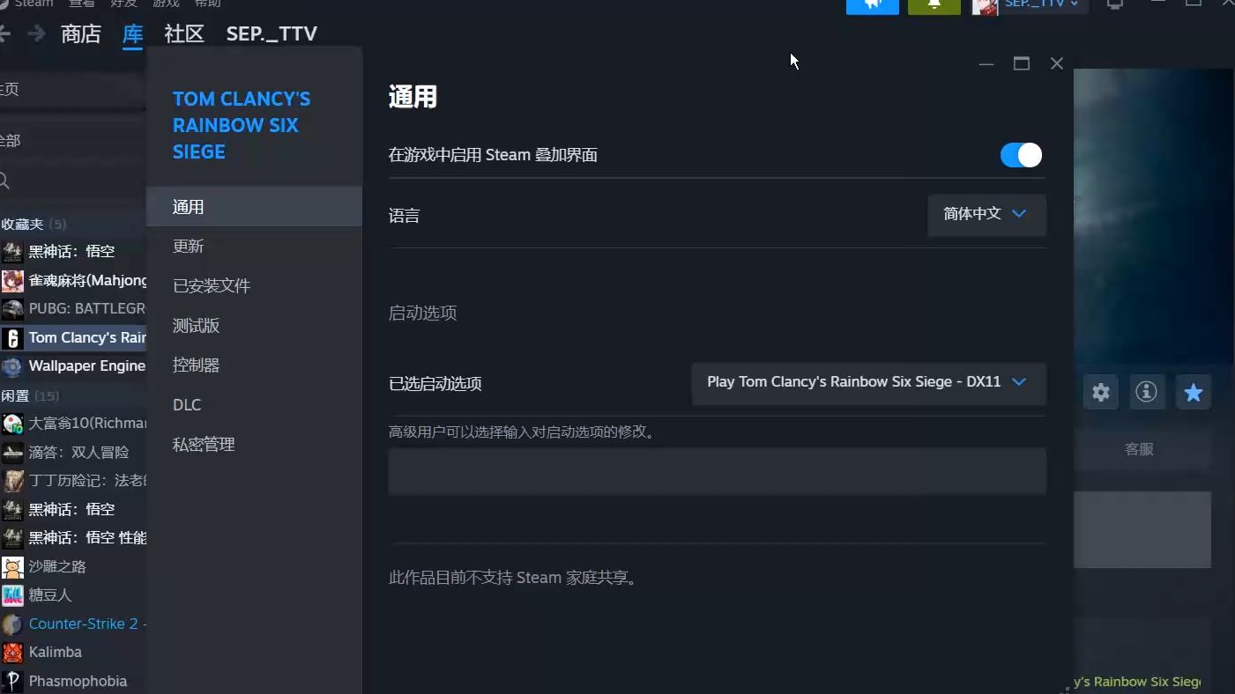Switch to the 更新 settings tab
The width and height of the screenshot is (1235, 694).
[x=188, y=246]
